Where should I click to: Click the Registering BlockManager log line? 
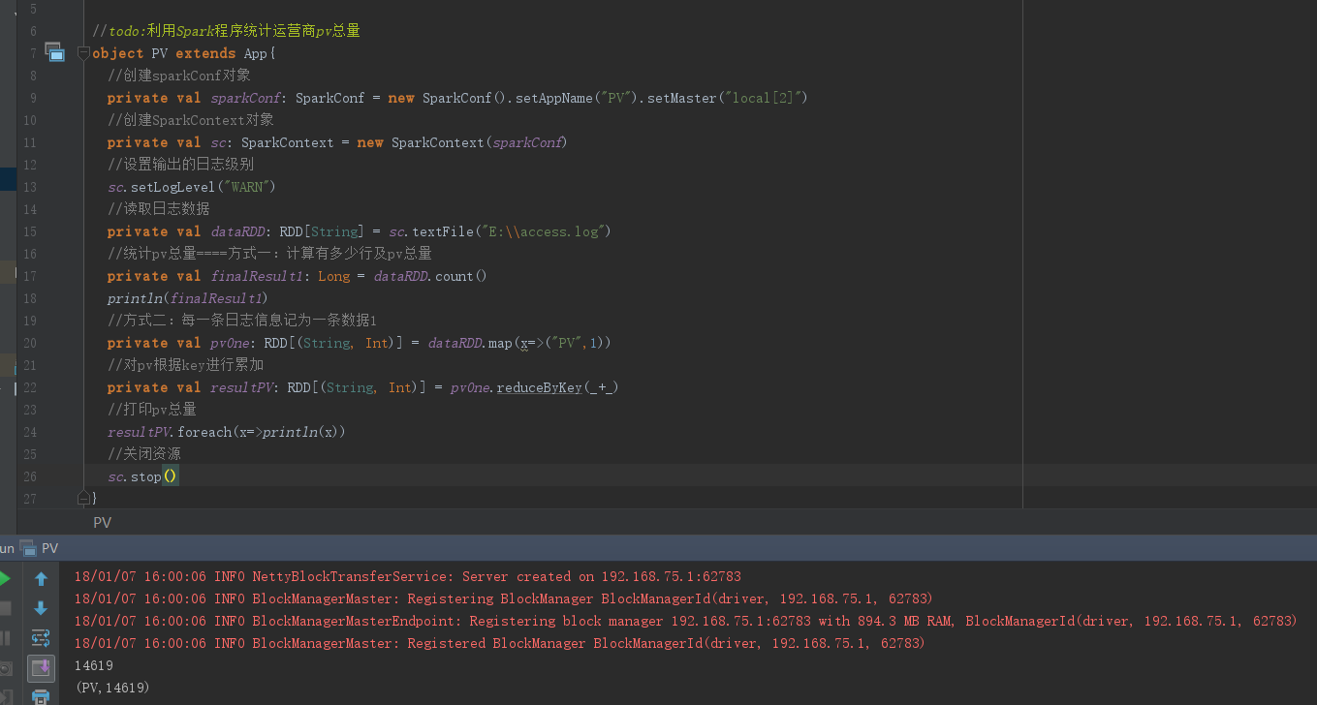(503, 598)
